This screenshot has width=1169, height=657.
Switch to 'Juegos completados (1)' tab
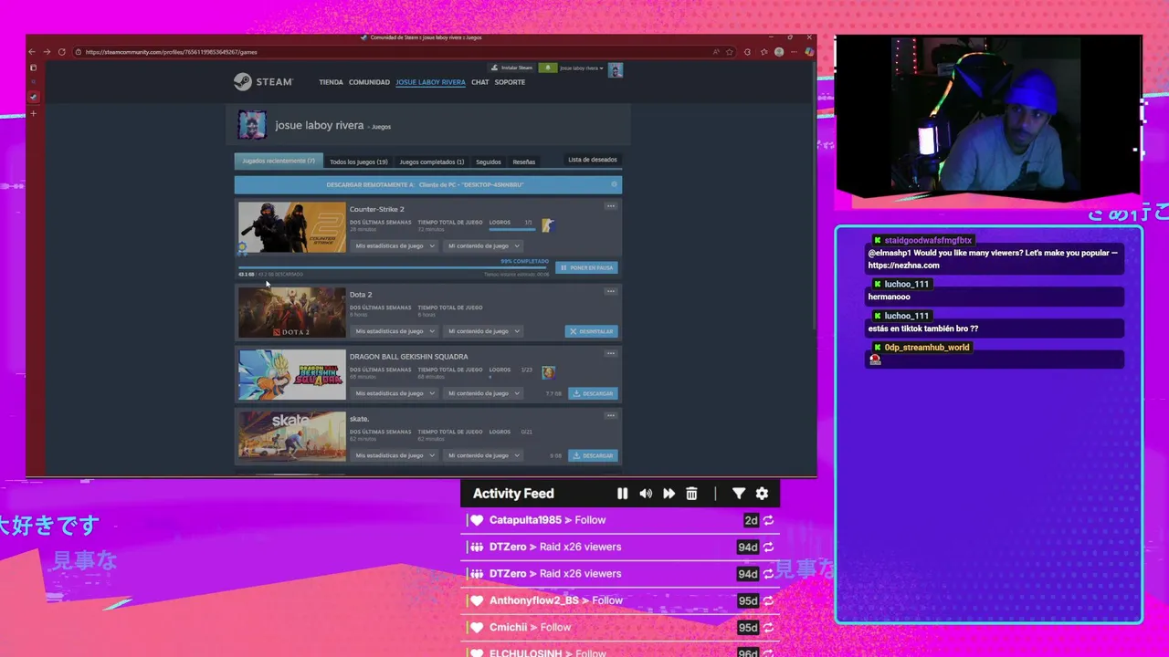point(432,162)
